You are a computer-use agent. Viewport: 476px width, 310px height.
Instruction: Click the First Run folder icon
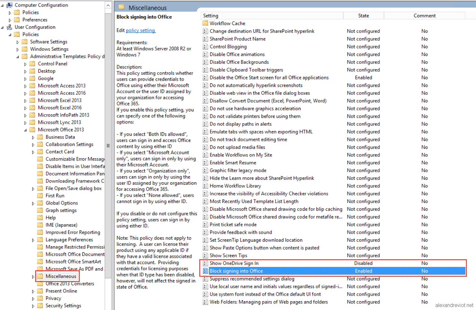40,196
